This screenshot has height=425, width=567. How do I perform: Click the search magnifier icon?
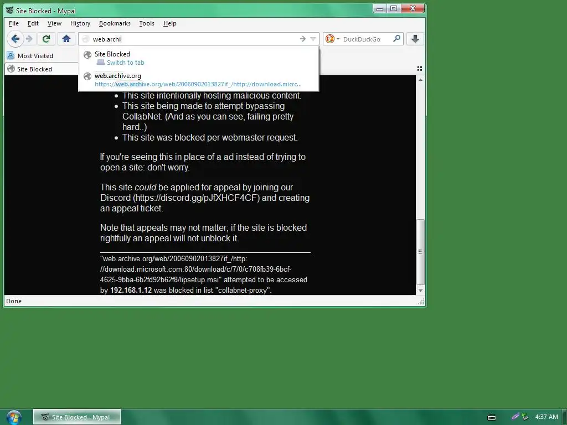396,38
